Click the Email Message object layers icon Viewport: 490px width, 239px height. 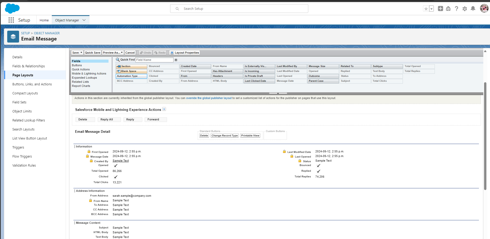pyautogui.click(x=13, y=37)
